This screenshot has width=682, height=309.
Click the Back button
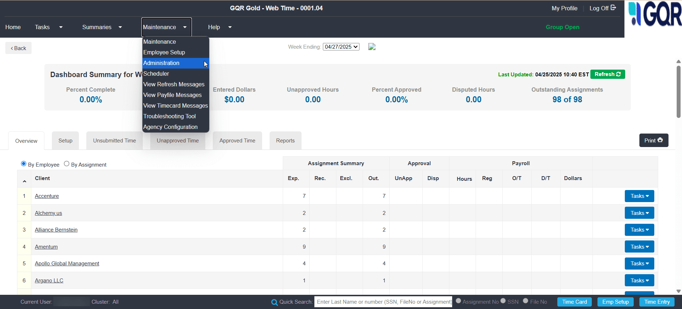coord(18,48)
